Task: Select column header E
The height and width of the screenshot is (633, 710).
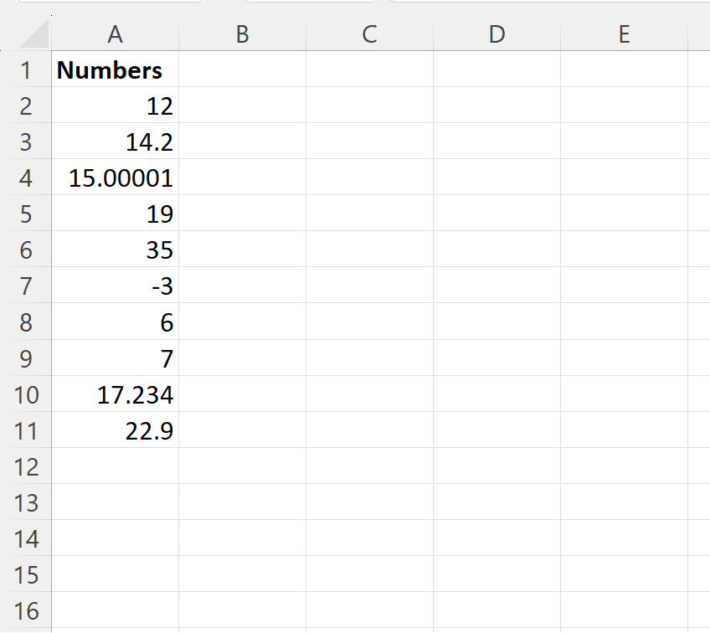Action: 624,34
